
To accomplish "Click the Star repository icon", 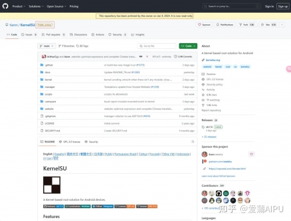I will (x=262, y=24).
